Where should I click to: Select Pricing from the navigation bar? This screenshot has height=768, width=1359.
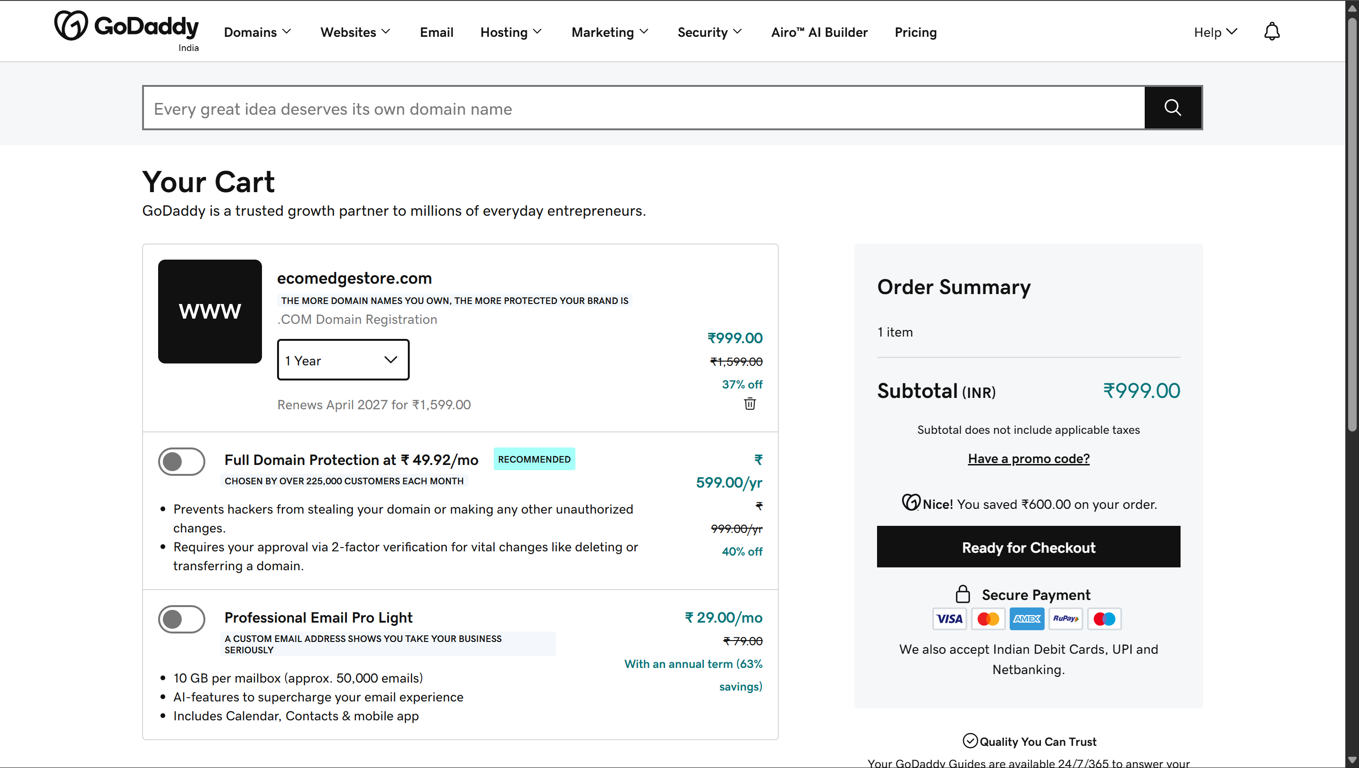915,32
